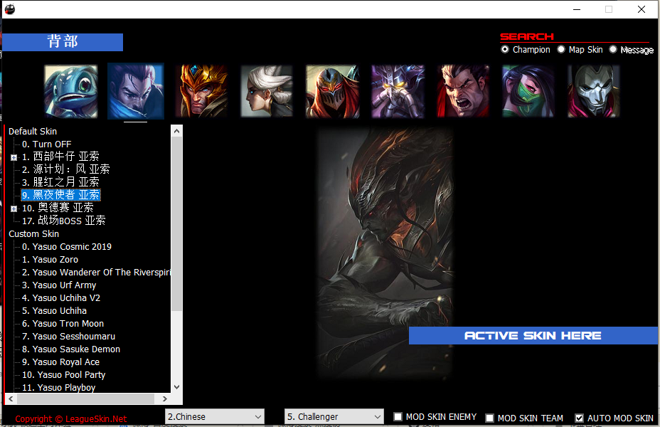
Task: Select the Yasuo champion portrait
Action: pos(136,91)
